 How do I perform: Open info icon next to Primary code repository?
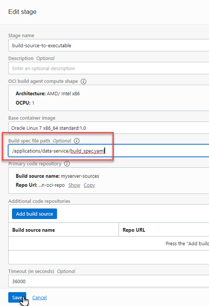point(67,164)
